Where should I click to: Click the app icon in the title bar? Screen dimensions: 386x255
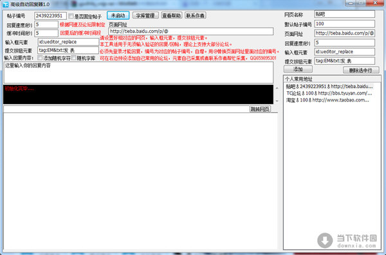coord(5,4)
